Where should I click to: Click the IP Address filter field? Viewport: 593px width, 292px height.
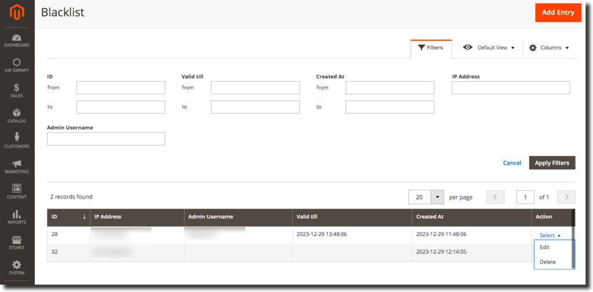pos(511,88)
